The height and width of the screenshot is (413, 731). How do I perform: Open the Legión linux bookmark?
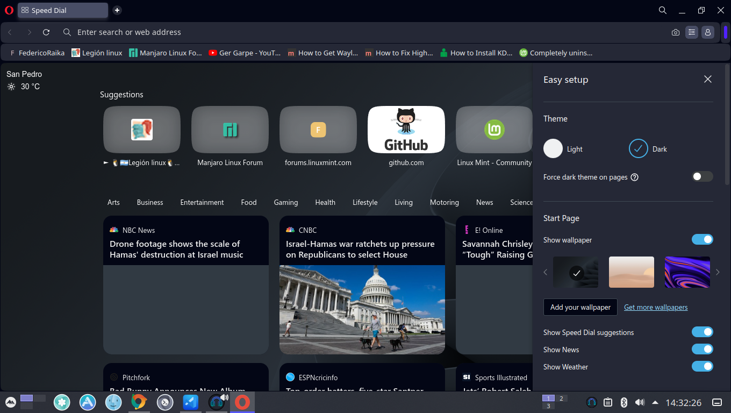click(97, 53)
